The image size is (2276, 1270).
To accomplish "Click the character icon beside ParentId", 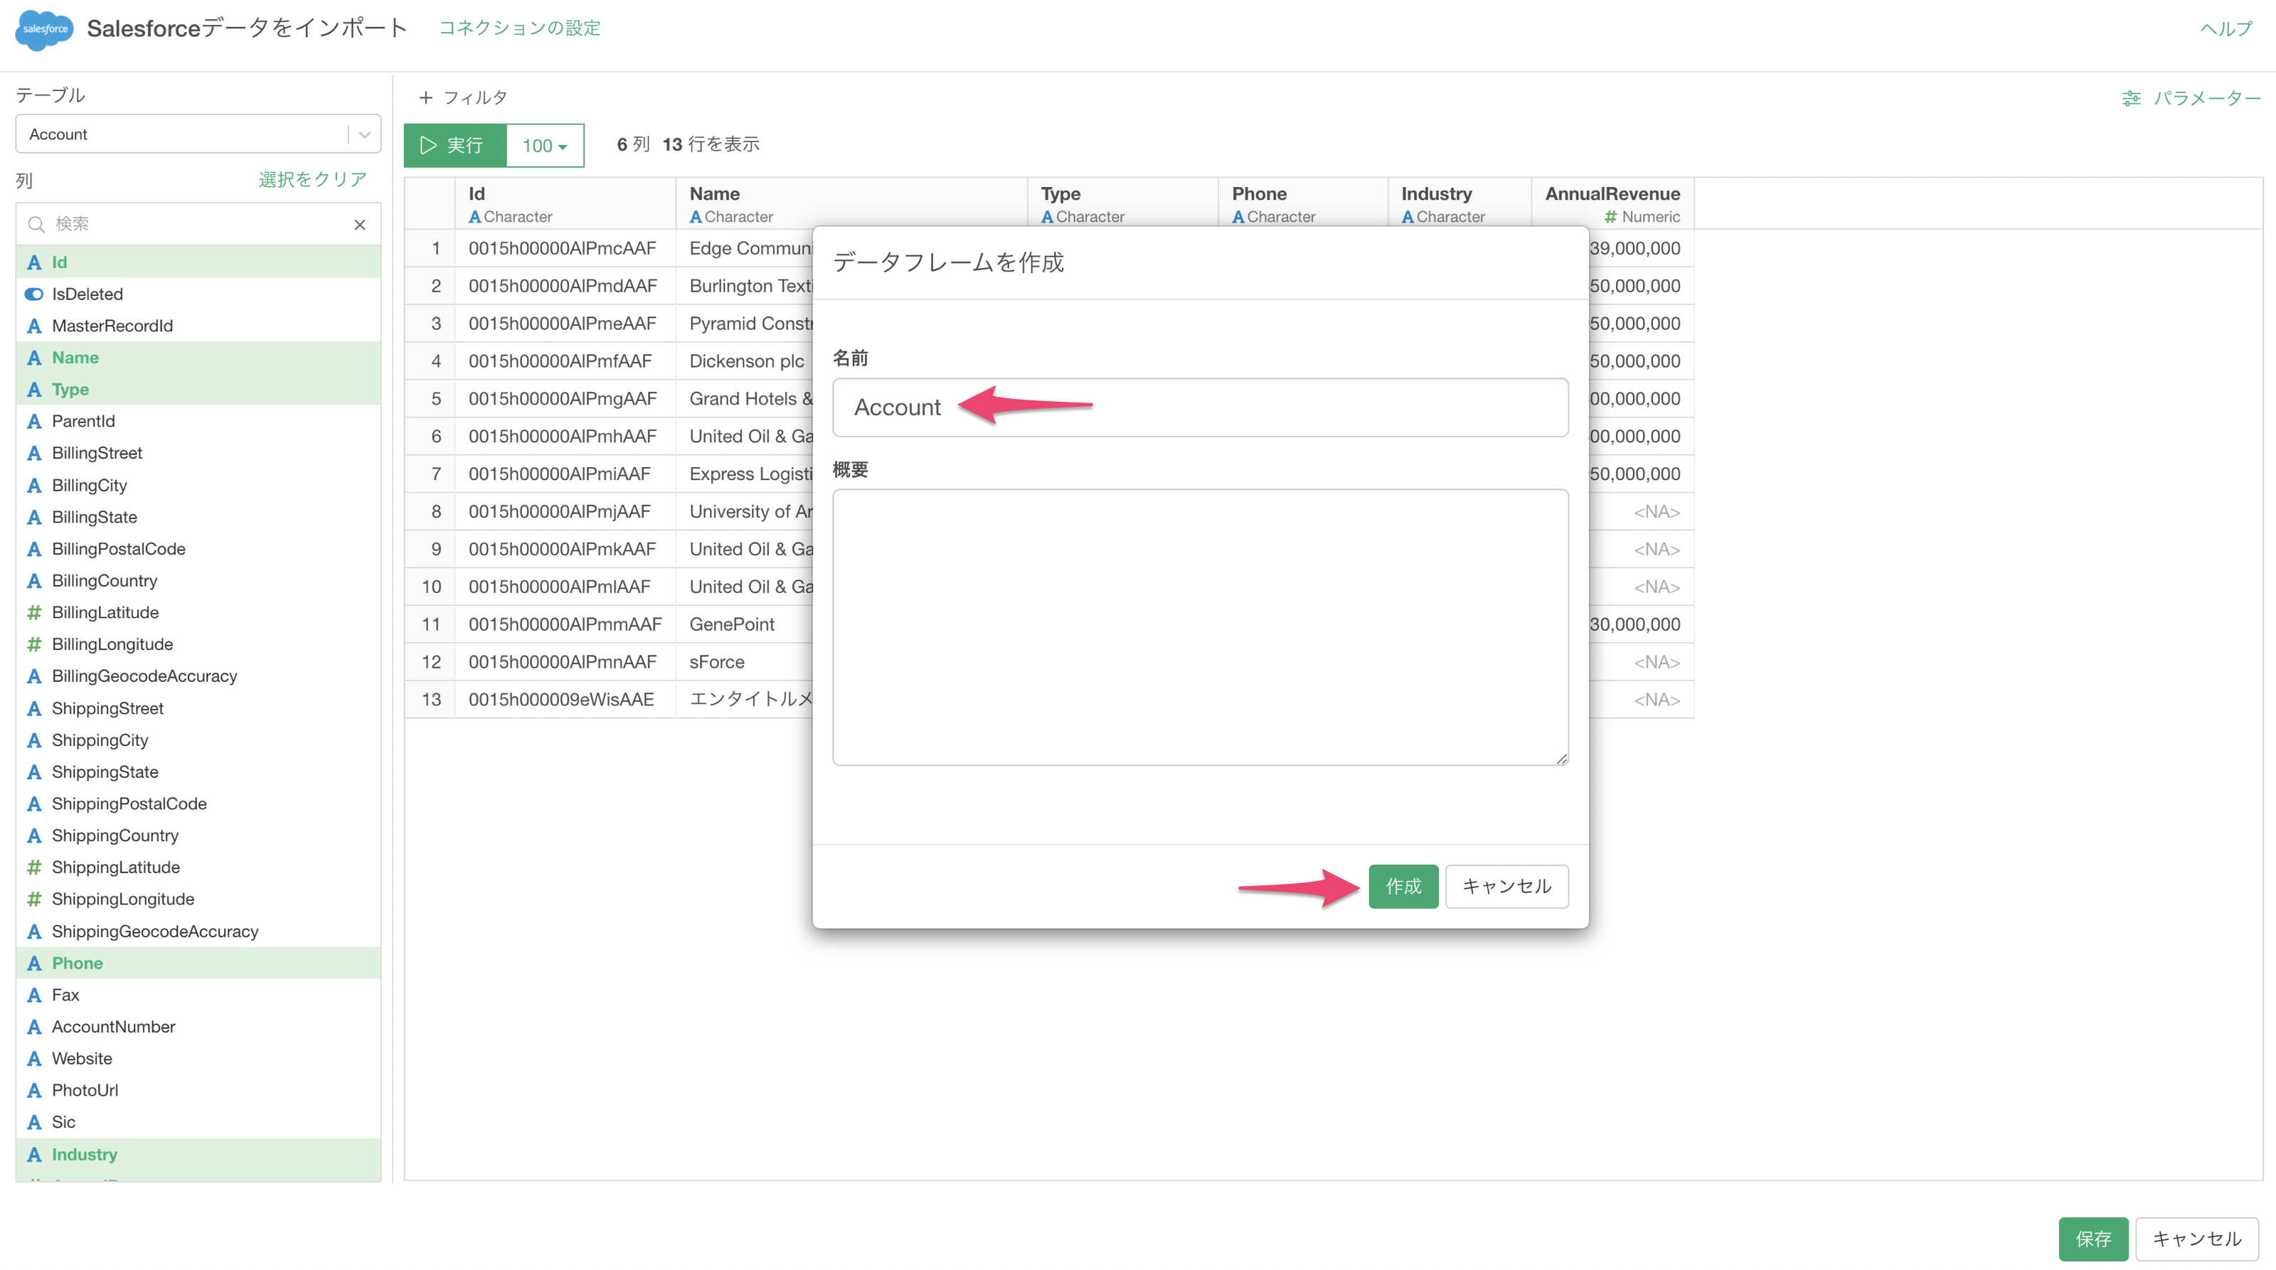I will click(x=34, y=421).
